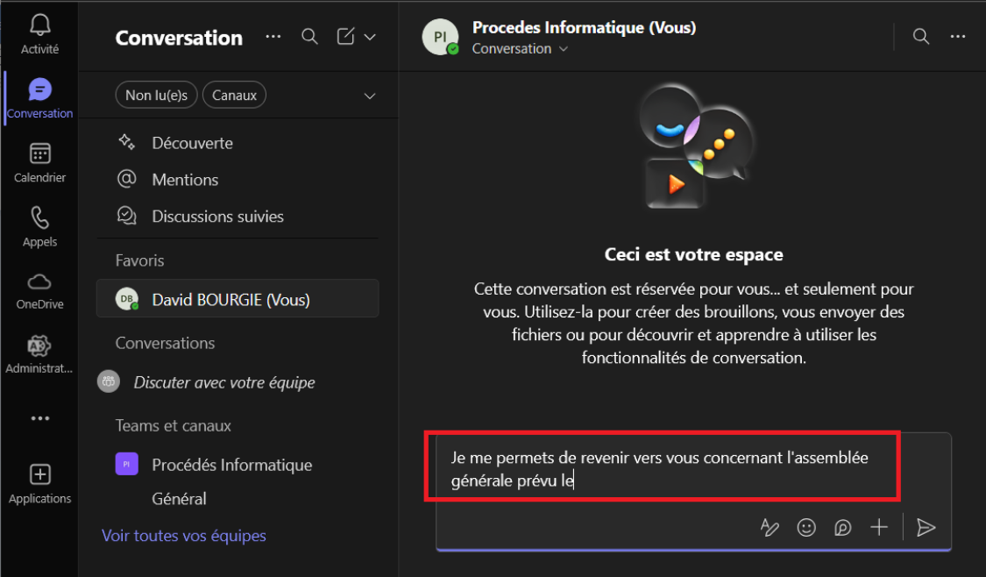Screen dimensions: 986x577
Task: Click Voir toutes vos équipes link
Action: [184, 536]
